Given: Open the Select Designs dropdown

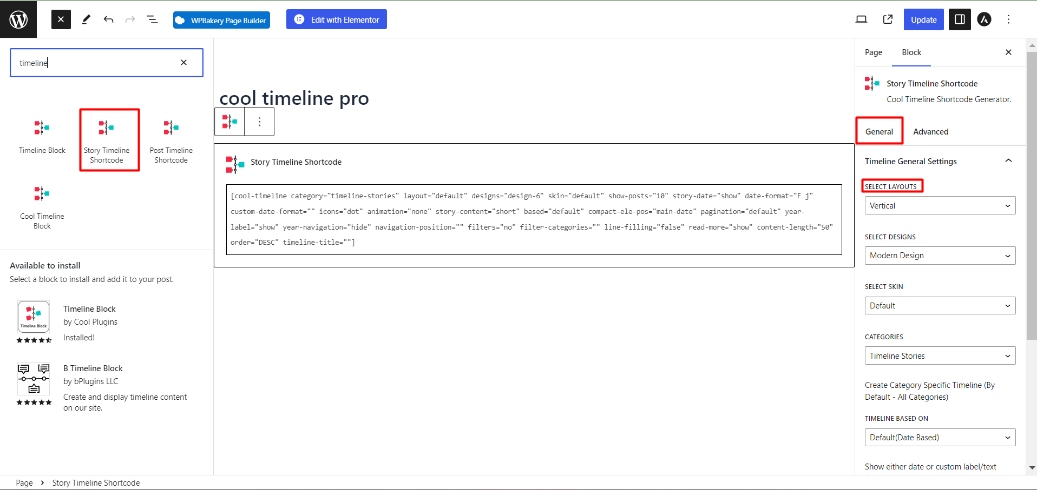Looking at the screenshot, I should click(x=940, y=256).
